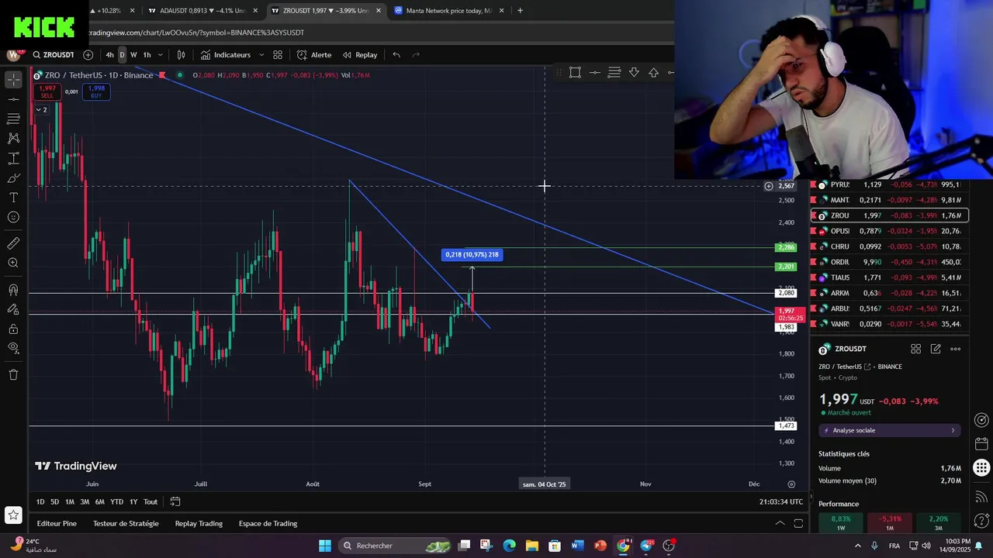Open Windows Start menu
Image resolution: width=993 pixels, height=558 pixels.
[324, 546]
